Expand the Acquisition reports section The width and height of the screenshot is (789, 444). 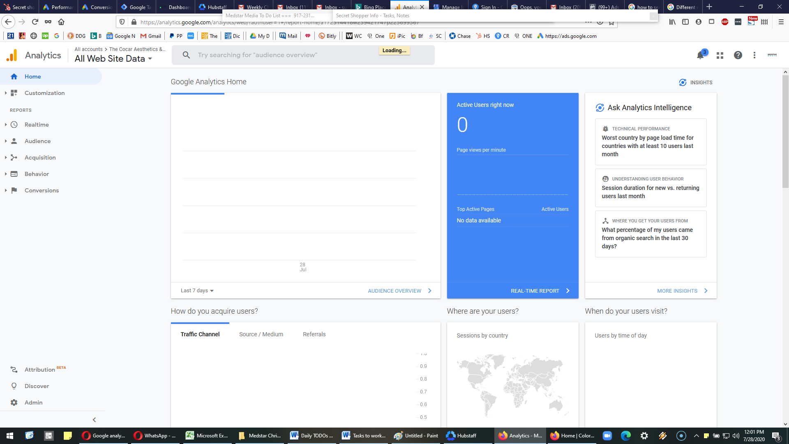[x=40, y=157]
